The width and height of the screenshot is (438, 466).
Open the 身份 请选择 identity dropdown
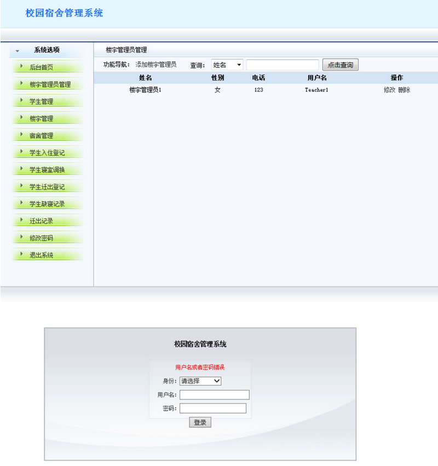[x=200, y=381]
